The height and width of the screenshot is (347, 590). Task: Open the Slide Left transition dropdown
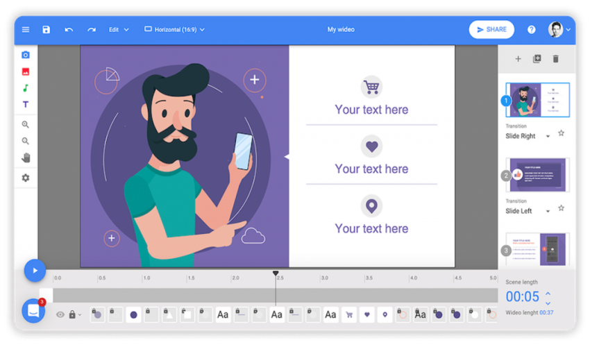coord(528,211)
